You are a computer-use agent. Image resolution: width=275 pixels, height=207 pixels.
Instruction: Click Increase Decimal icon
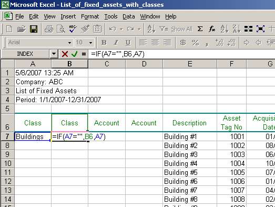[x=219, y=43]
